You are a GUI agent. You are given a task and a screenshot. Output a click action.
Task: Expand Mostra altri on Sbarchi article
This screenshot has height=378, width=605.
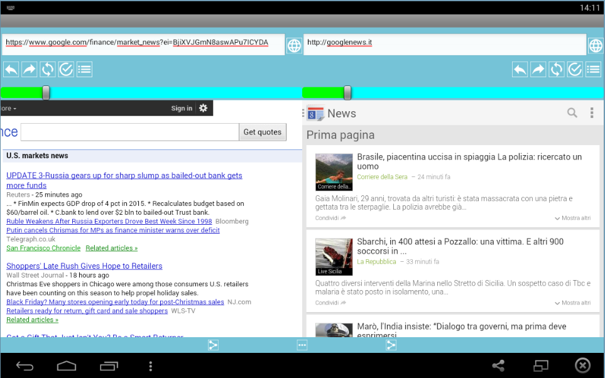coord(572,303)
